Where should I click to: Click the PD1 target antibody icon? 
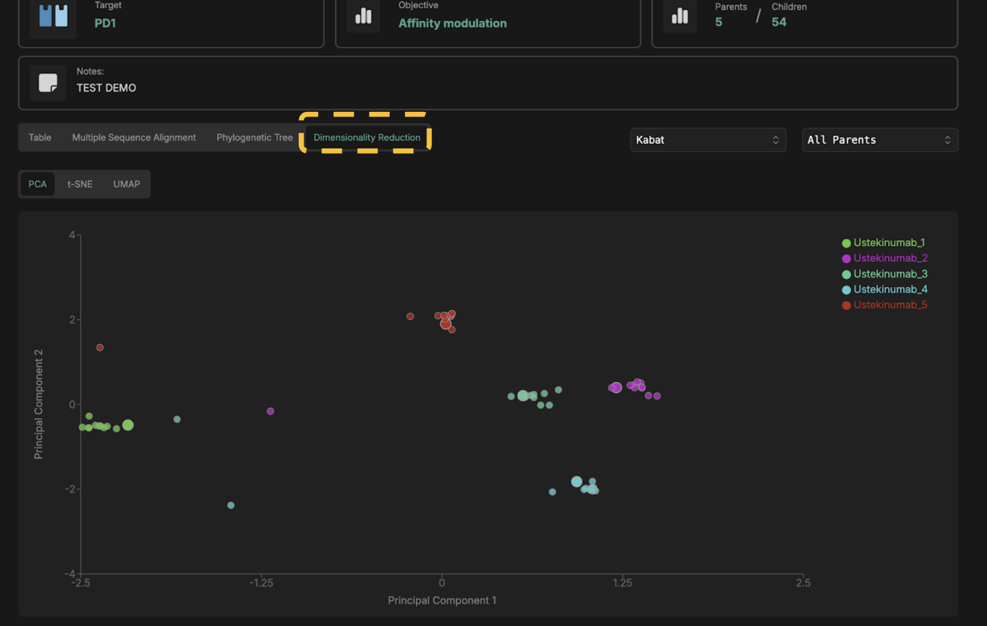[x=53, y=16]
